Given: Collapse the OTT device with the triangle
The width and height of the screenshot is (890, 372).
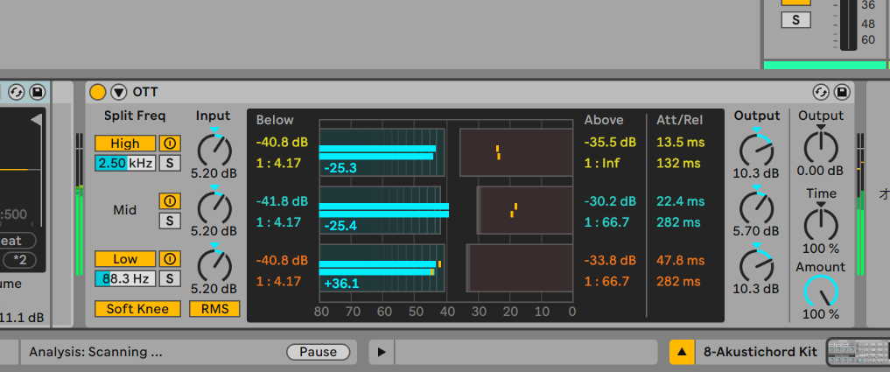Looking at the screenshot, I should coord(118,92).
